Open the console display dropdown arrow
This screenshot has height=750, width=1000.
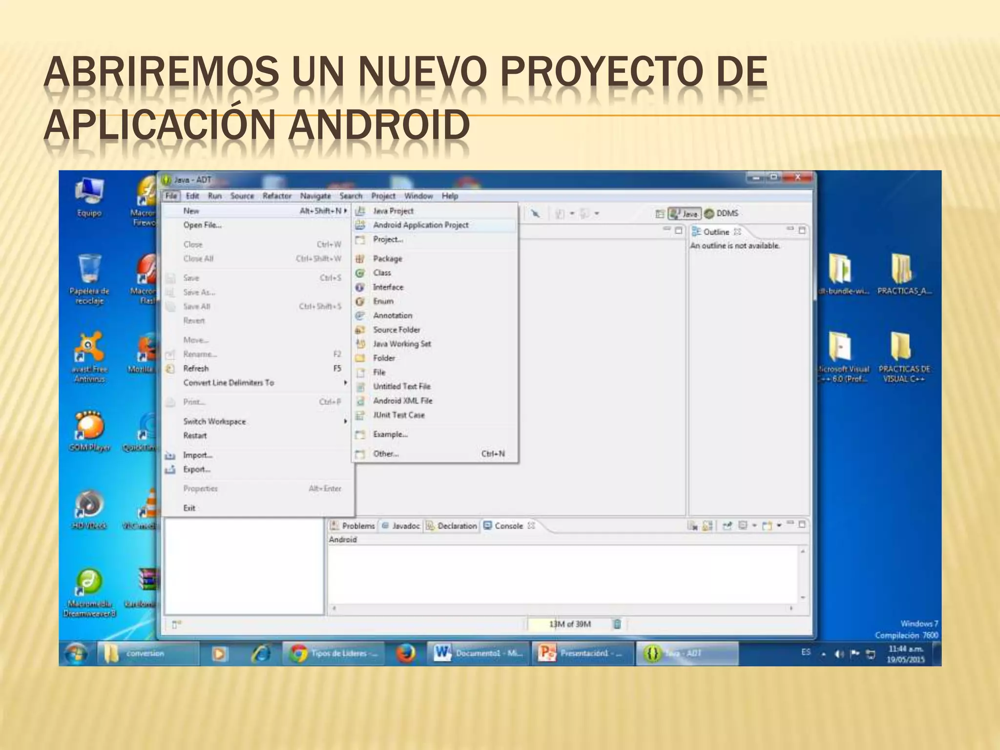[x=754, y=526]
